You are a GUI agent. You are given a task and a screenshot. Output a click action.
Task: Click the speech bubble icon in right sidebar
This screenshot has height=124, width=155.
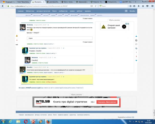click(x=136, y=44)
